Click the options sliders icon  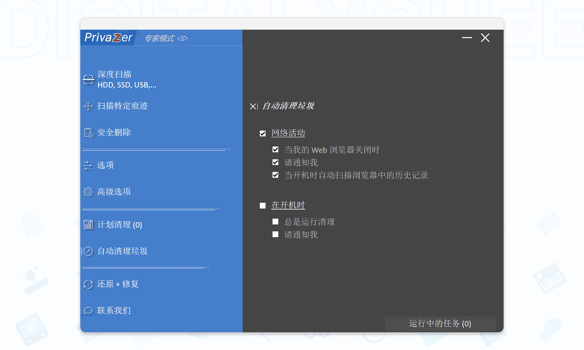(x=88, y=165)
